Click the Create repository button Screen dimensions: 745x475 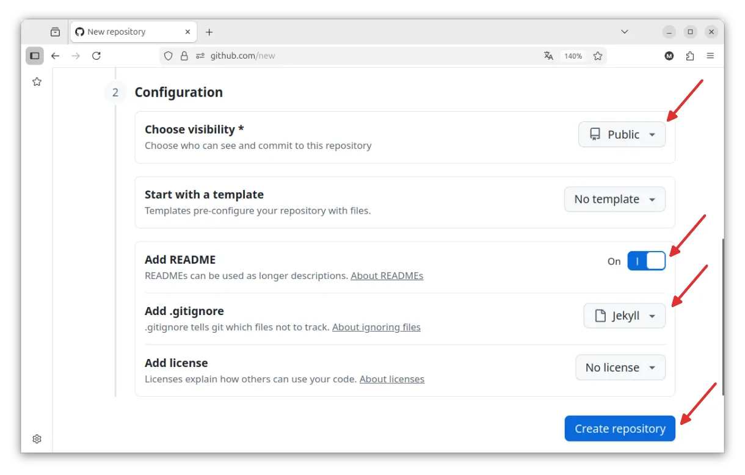620,429
